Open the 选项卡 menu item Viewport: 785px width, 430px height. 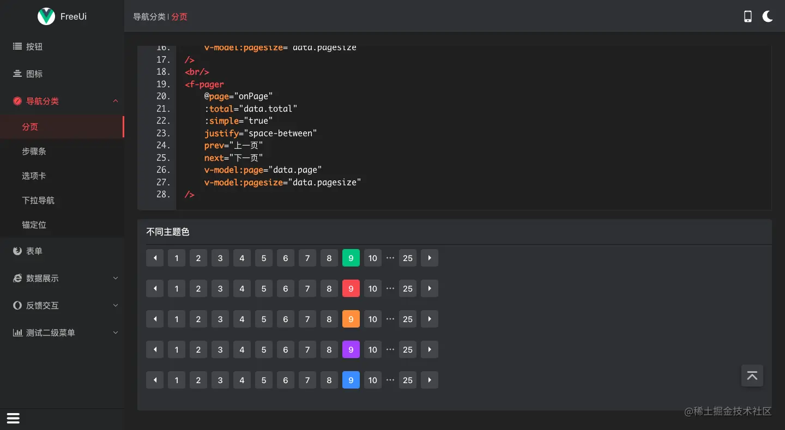34,176
